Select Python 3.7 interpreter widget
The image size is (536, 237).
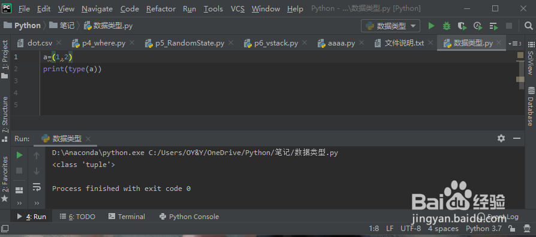[484, 229]
